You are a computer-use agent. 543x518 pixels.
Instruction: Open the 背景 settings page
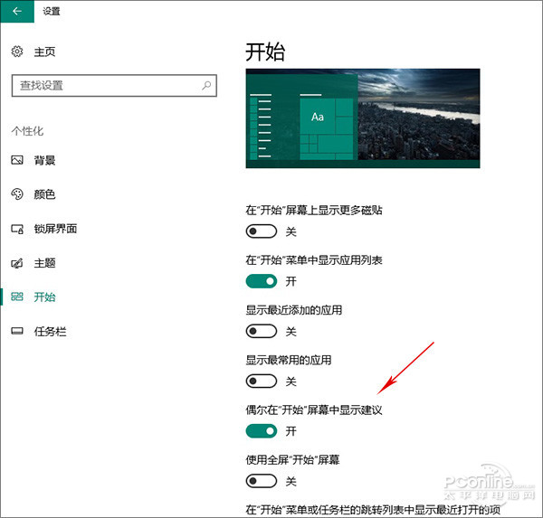(x=44, y=160)
